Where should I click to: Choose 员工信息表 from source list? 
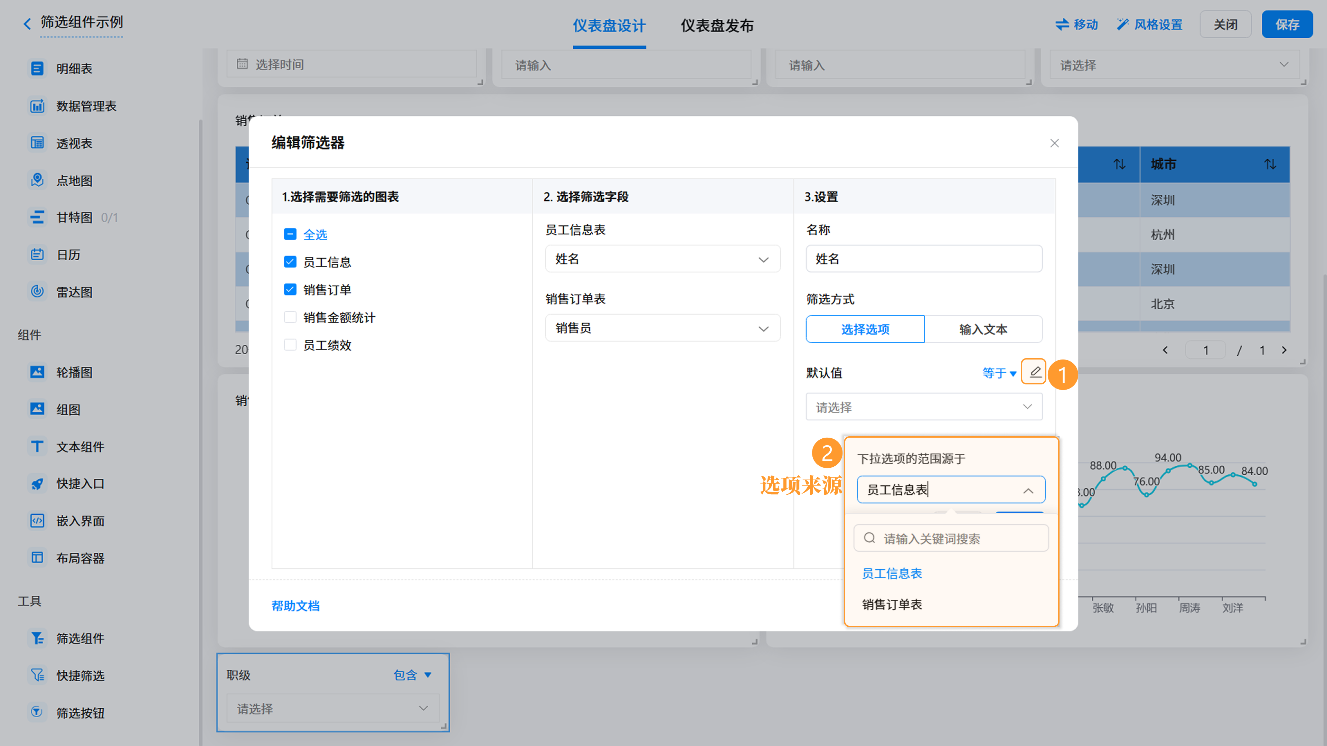point(892,573)
